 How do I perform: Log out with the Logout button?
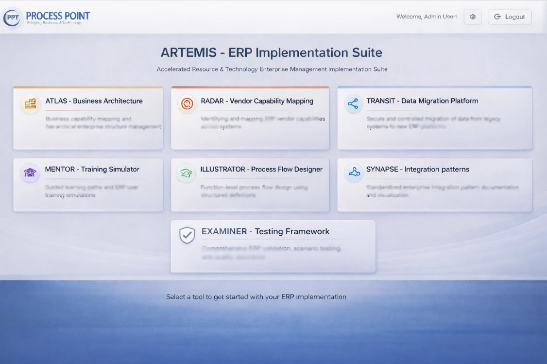click(x=510, y=17)
